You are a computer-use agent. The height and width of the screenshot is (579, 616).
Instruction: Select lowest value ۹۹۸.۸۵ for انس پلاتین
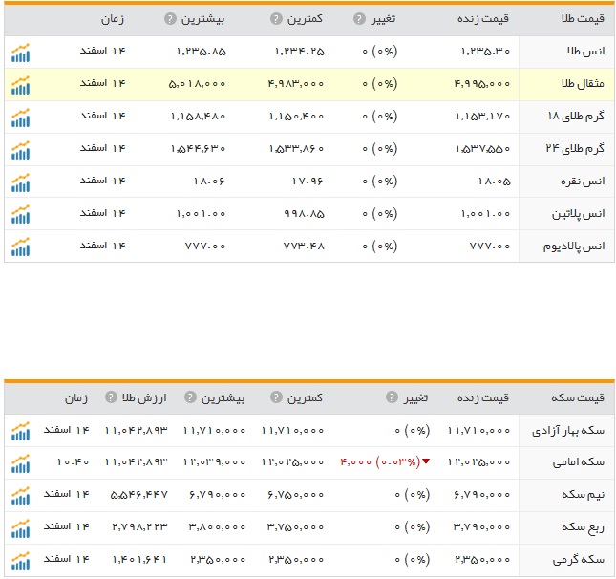[304, 214]
